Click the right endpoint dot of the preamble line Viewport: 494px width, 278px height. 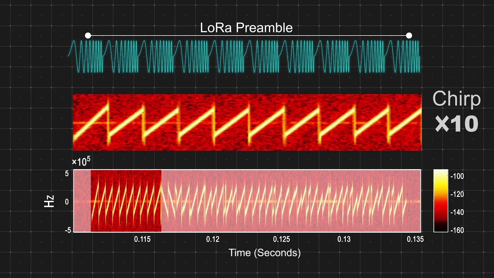pos(409,36)
